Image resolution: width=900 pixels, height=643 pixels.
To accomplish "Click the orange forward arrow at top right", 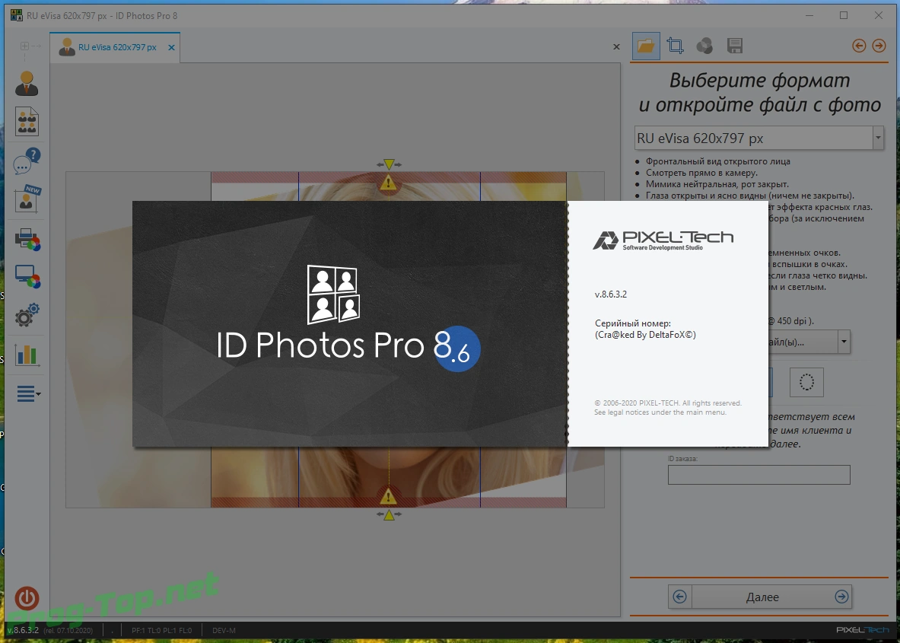I will [x=879, y=46].
